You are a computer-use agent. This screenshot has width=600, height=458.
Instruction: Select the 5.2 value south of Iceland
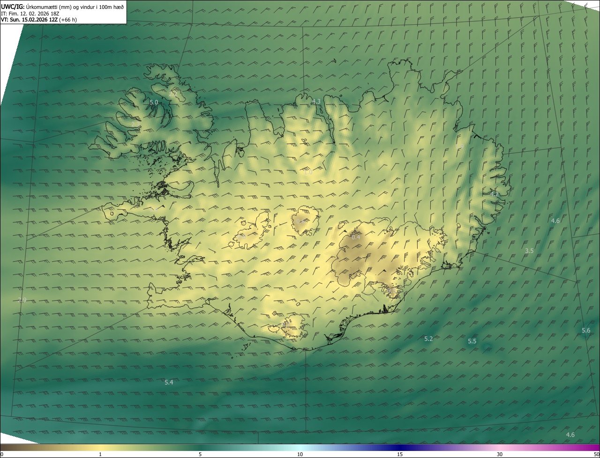coord(428,339)
